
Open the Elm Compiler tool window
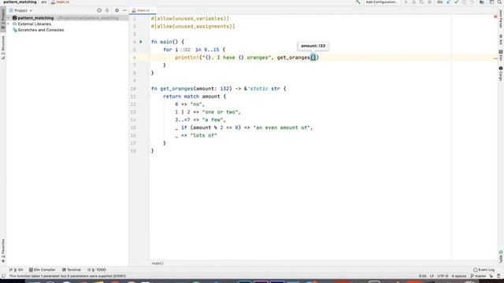(x=42, y=270)
